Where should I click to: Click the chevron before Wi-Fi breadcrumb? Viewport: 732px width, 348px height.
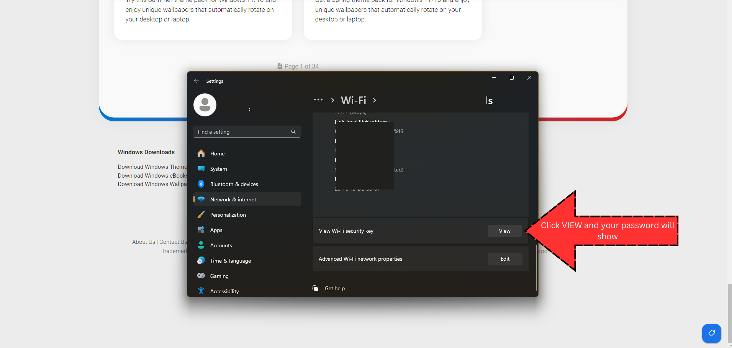point(332,100)
